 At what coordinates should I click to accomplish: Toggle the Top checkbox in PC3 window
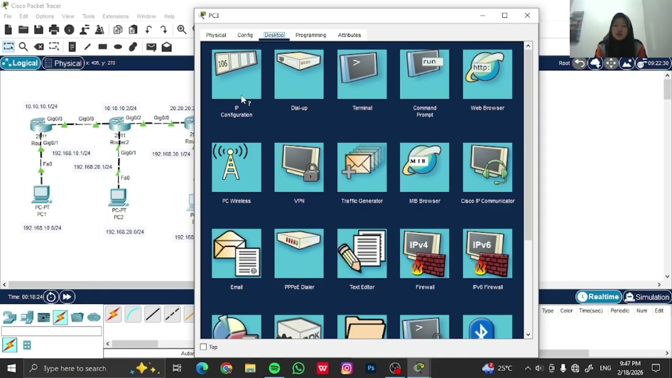pyautogui.click(x=204, y=347)
